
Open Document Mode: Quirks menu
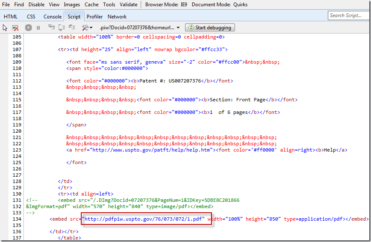219,5
